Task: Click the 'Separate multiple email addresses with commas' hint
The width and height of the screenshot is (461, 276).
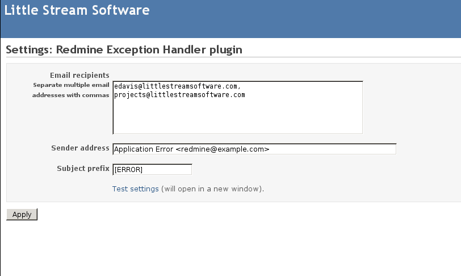Action: click(71, 90)
